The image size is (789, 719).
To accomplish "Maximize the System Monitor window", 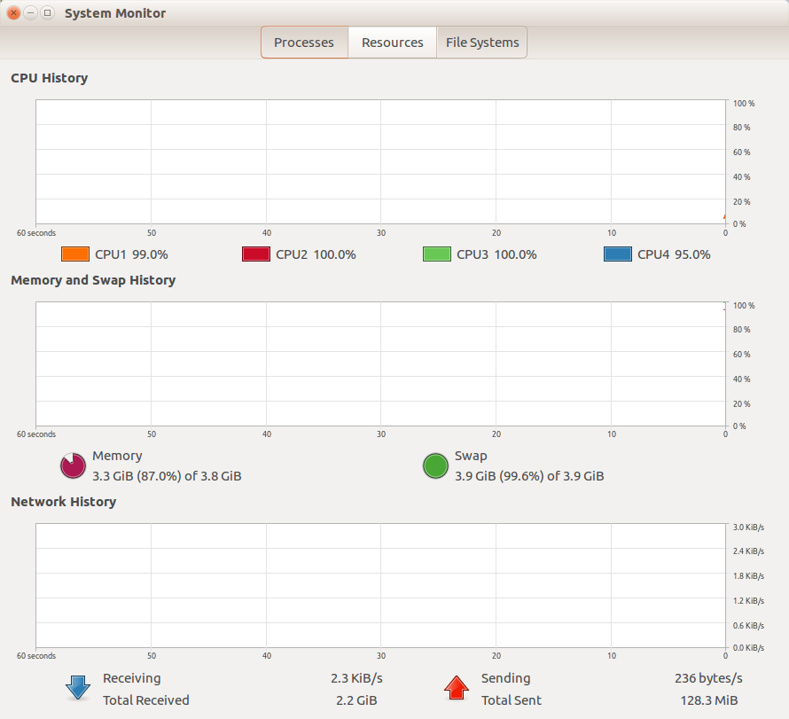I will (x=47, y=13).
